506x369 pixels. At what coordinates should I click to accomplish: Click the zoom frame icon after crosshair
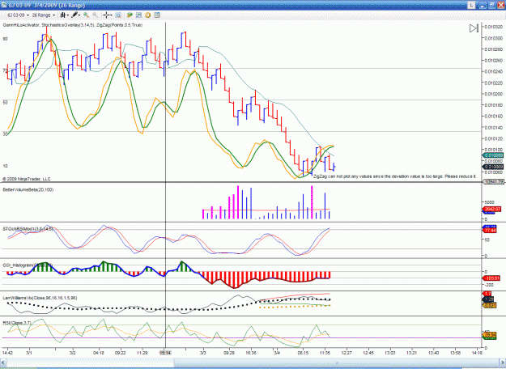(118, 15)
